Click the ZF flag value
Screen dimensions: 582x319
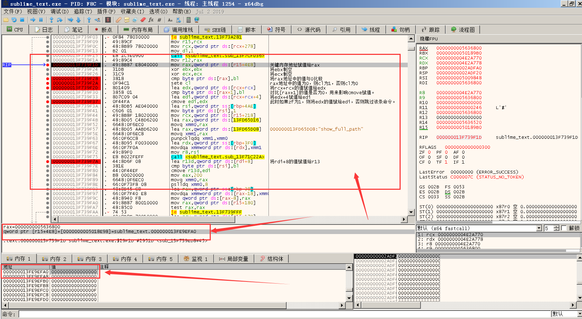coord(429,152)
